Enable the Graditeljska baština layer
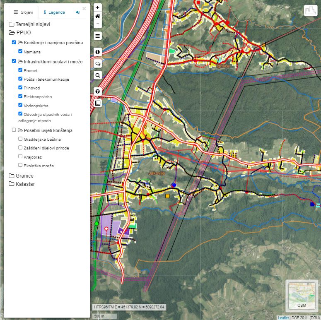Screen dimensions: 321x320 point(20,139)
